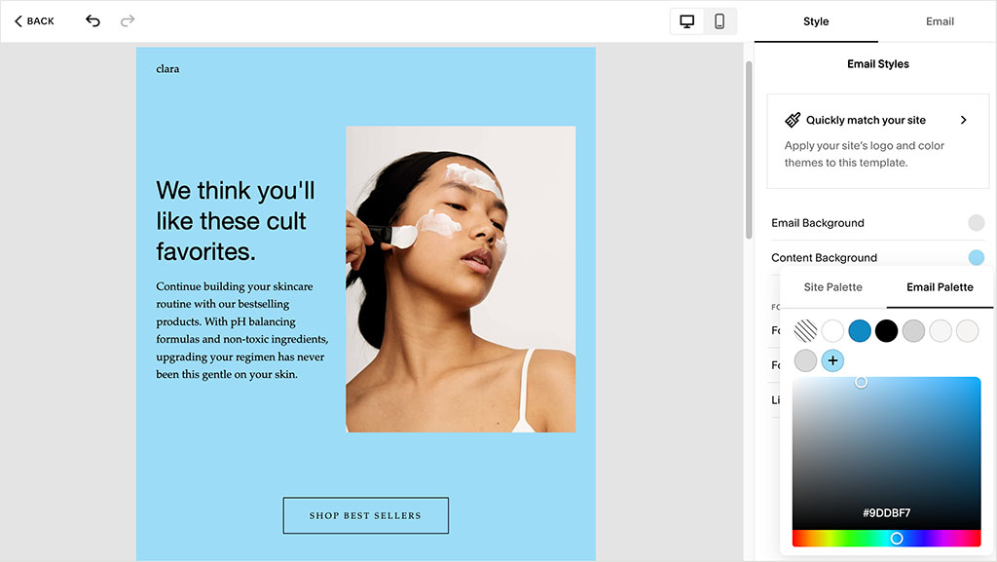Open the Email Background color swatch
The width and height of the screenshot is (997, 562).
976,222
